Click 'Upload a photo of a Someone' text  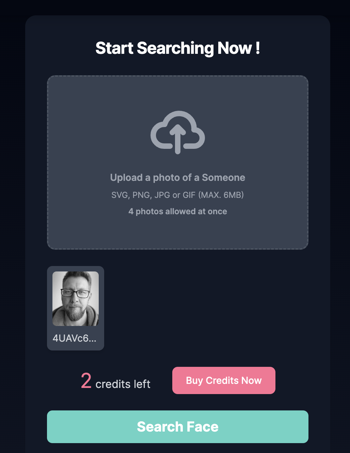[x=178, y=177]
